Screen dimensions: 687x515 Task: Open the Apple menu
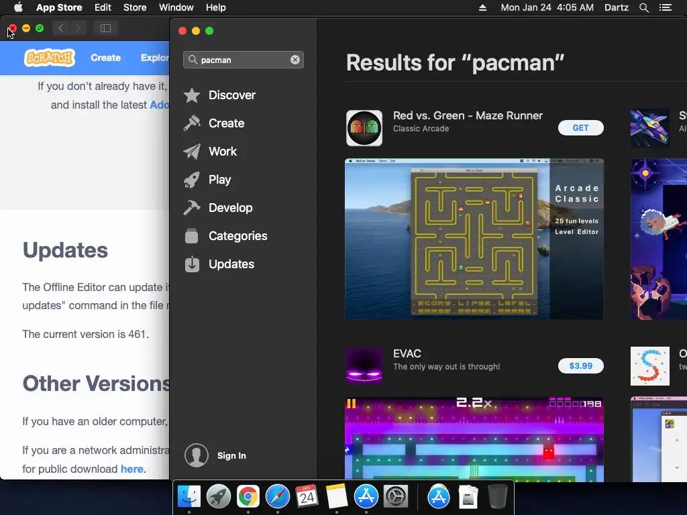tap(18, 7)
